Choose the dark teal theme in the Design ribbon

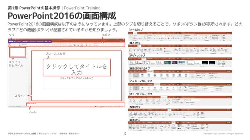click(x=167, y=63)
